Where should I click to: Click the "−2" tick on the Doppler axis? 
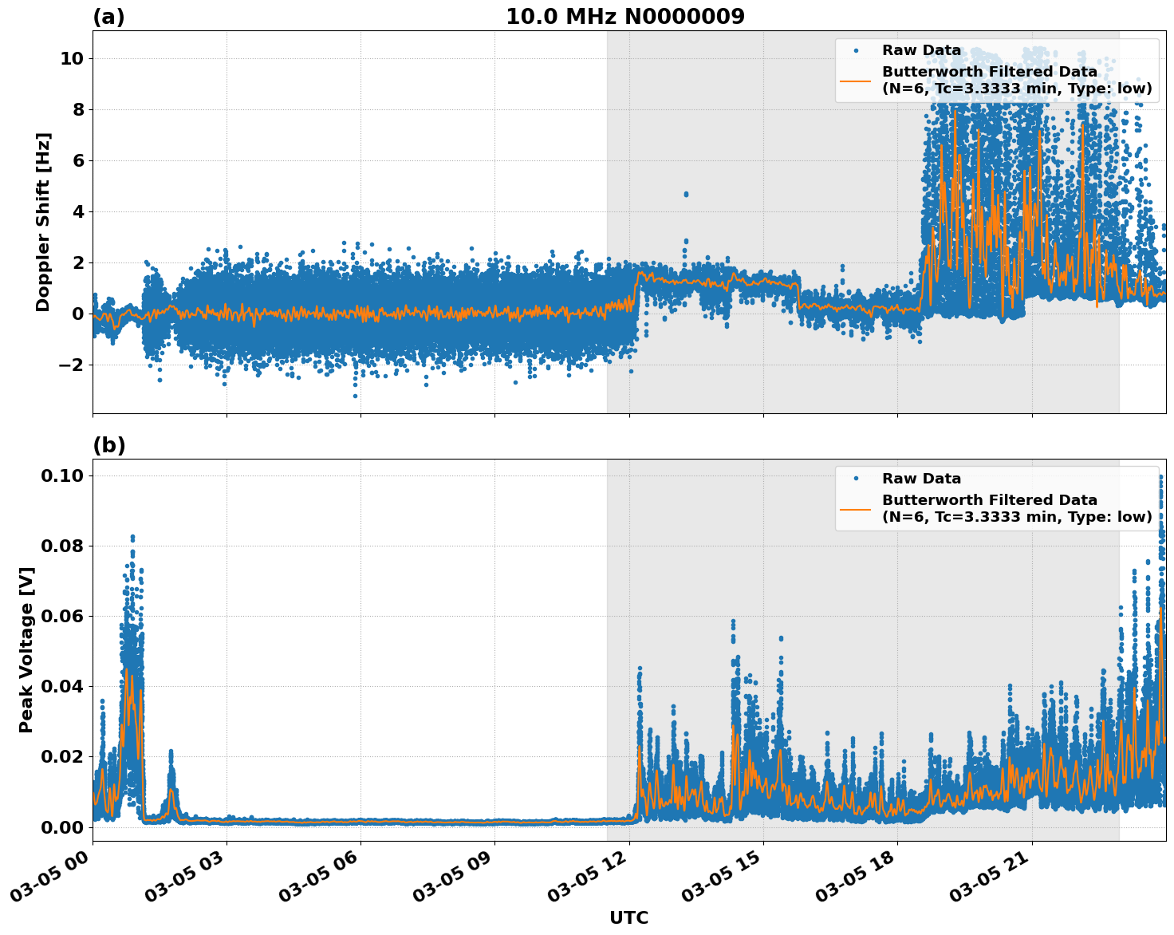(x=71, y=365)
